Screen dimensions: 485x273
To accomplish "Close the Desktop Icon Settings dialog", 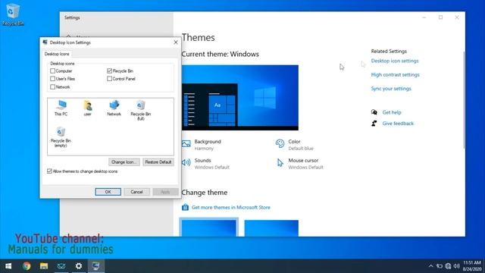I will (x=176, y=42).
